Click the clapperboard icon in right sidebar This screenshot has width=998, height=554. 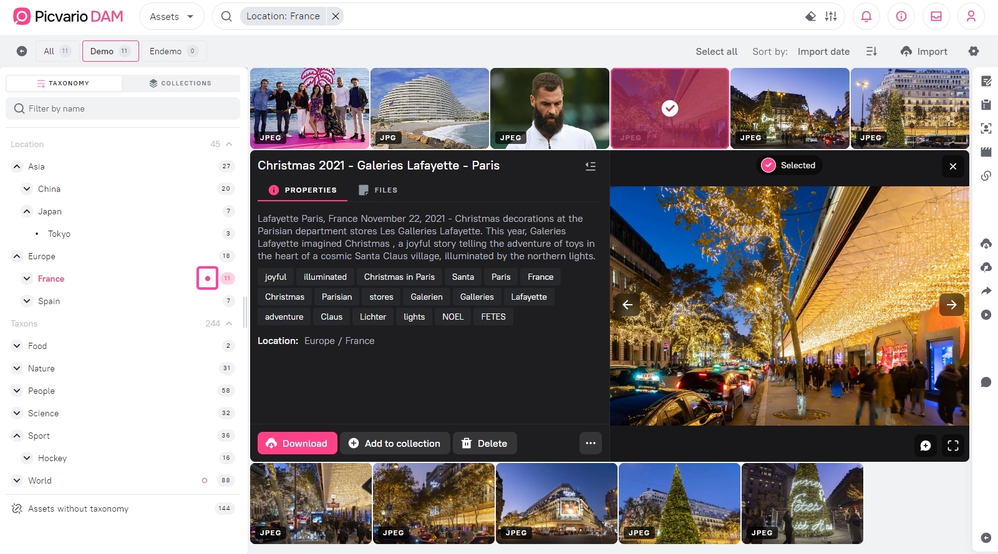[x=986, y=152]
